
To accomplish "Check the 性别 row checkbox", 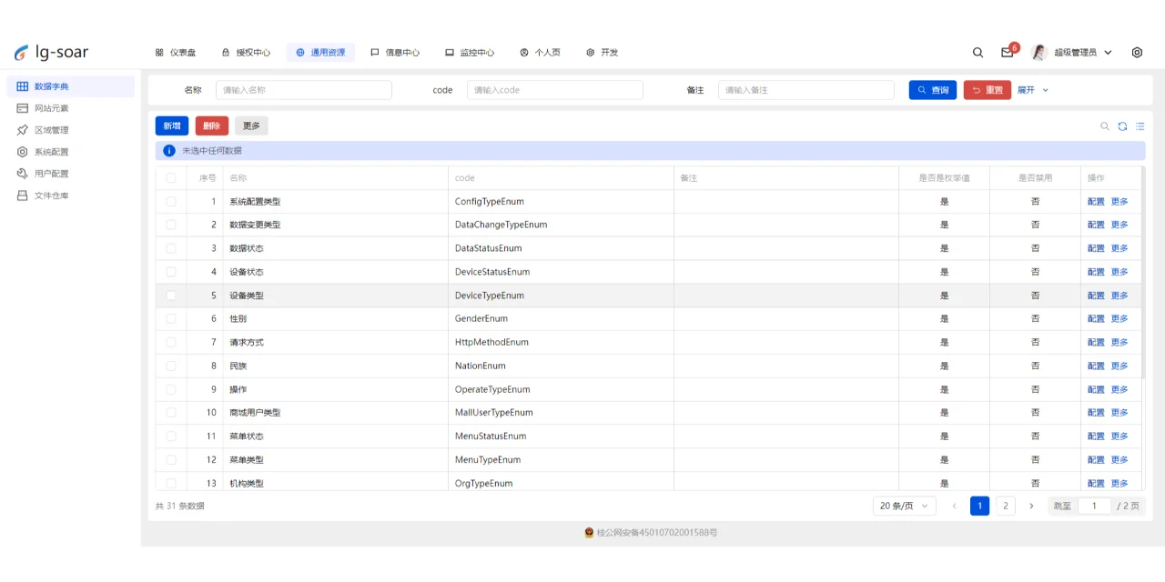I will [x=171, y=319].
